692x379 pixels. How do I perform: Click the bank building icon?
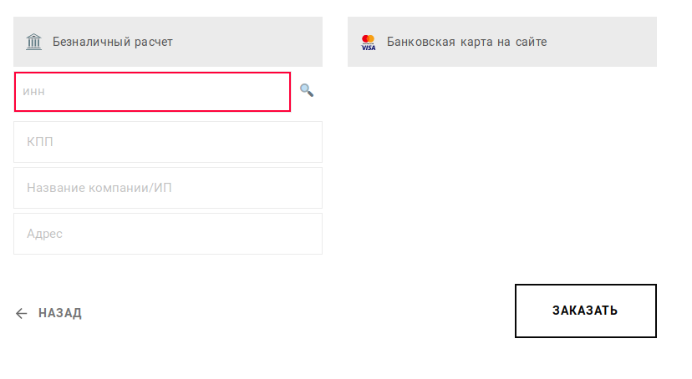pyautogui.click(x=33, y=42)
